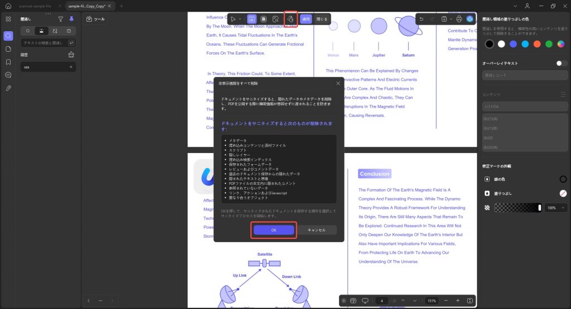Close the sample-fil..Copy_Copy tab

(x=109, y=6)
